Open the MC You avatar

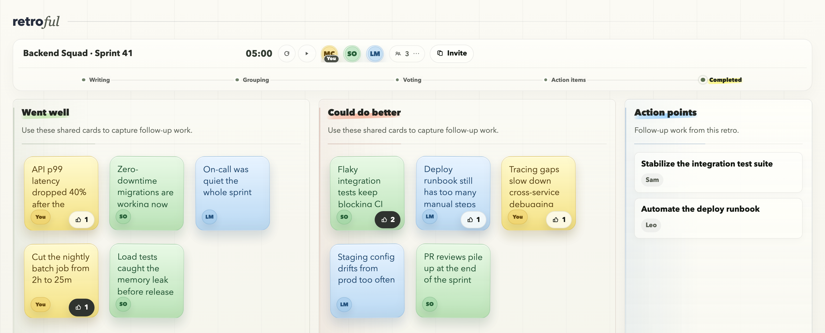pyautogui.click(x=329, y=54)
